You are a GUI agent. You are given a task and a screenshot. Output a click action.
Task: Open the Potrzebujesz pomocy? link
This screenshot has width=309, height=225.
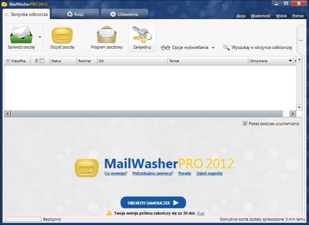coord(152,173)
